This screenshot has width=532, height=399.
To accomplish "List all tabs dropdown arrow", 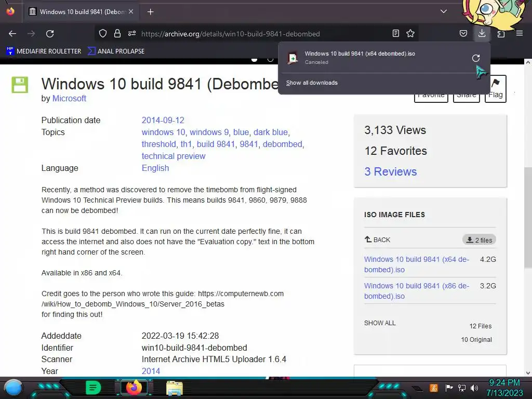I will click(x=444, y=11).
